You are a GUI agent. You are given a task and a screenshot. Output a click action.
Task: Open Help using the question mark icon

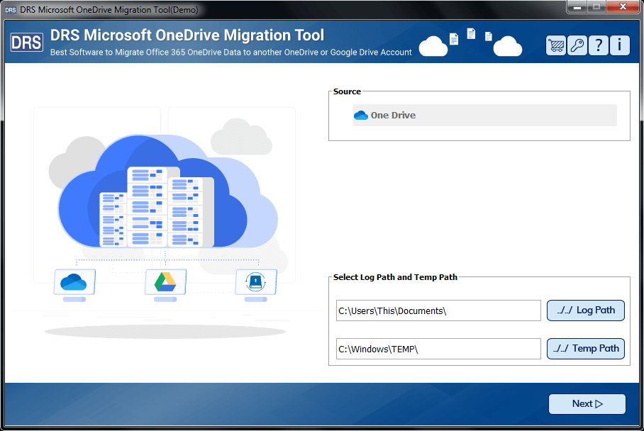pyautogui.click(x=598, y=45)
